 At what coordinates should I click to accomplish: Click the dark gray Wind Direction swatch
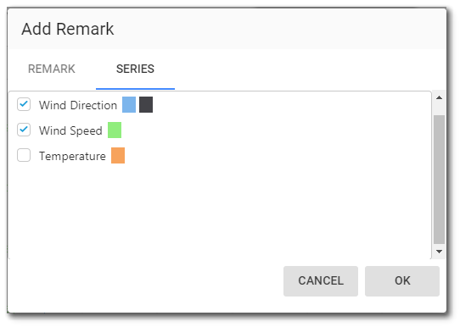pyautogui.click(x=146, y=105)
